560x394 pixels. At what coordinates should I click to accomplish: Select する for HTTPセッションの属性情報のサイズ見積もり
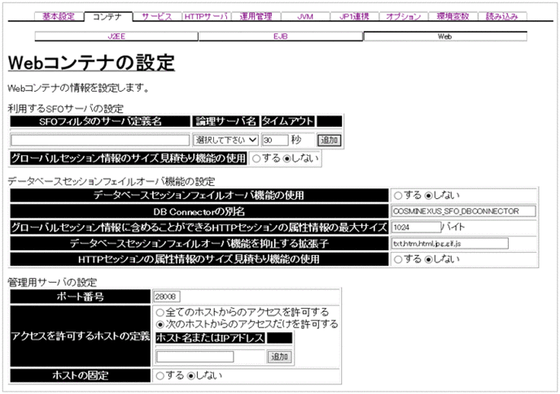397,260
